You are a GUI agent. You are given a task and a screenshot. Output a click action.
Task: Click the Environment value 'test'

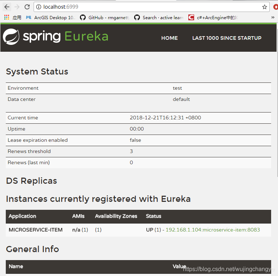coord(177,88)
